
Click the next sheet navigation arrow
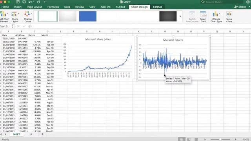coord(5,134)
